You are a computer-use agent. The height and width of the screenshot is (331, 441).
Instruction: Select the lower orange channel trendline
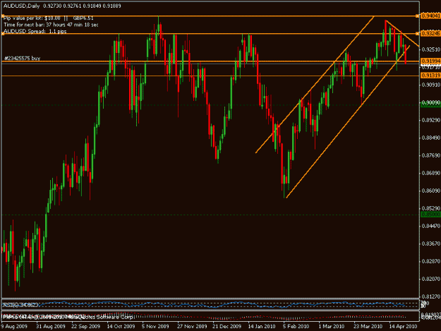(348, 121)
